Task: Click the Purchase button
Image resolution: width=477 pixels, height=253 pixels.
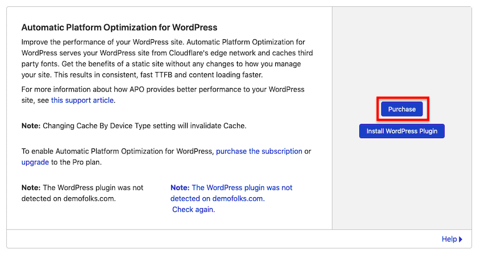Action: (402, 109)
